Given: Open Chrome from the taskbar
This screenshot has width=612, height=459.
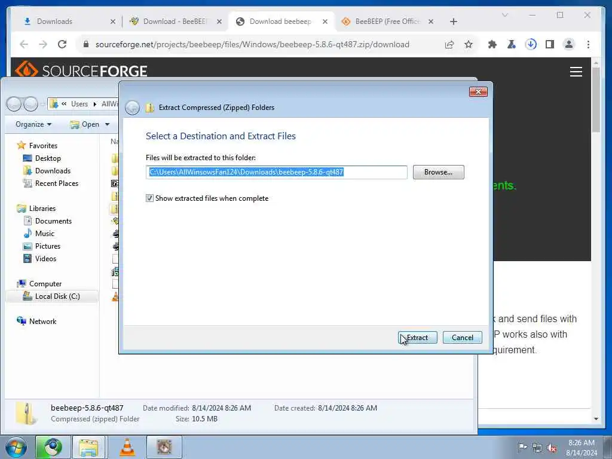Looking at the screenshot, I should pyautogui.click(x=53, y=447).
